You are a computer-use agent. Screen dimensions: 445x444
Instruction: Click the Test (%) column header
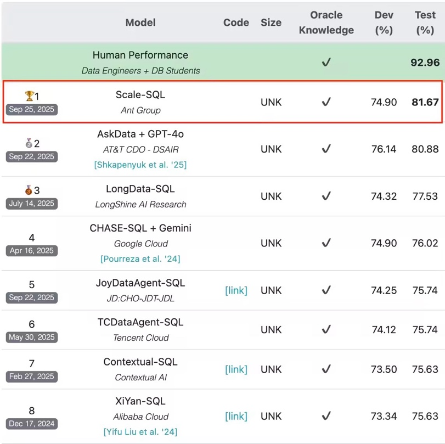coord(425,23)
